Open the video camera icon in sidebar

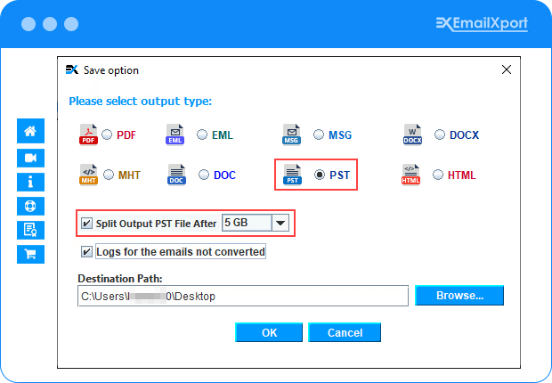tap(31, 157)
